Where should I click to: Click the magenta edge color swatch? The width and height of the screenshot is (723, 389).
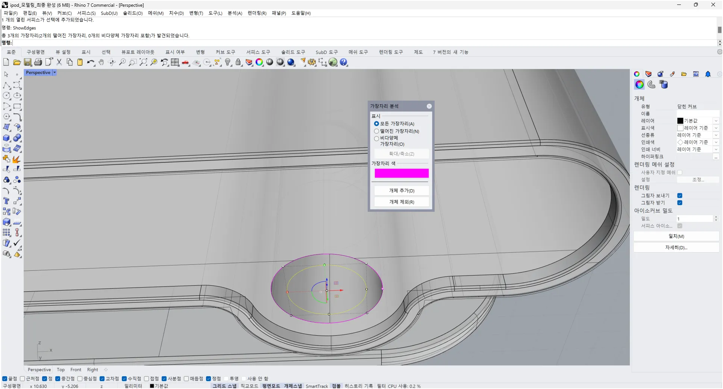[x=402, y=173]
